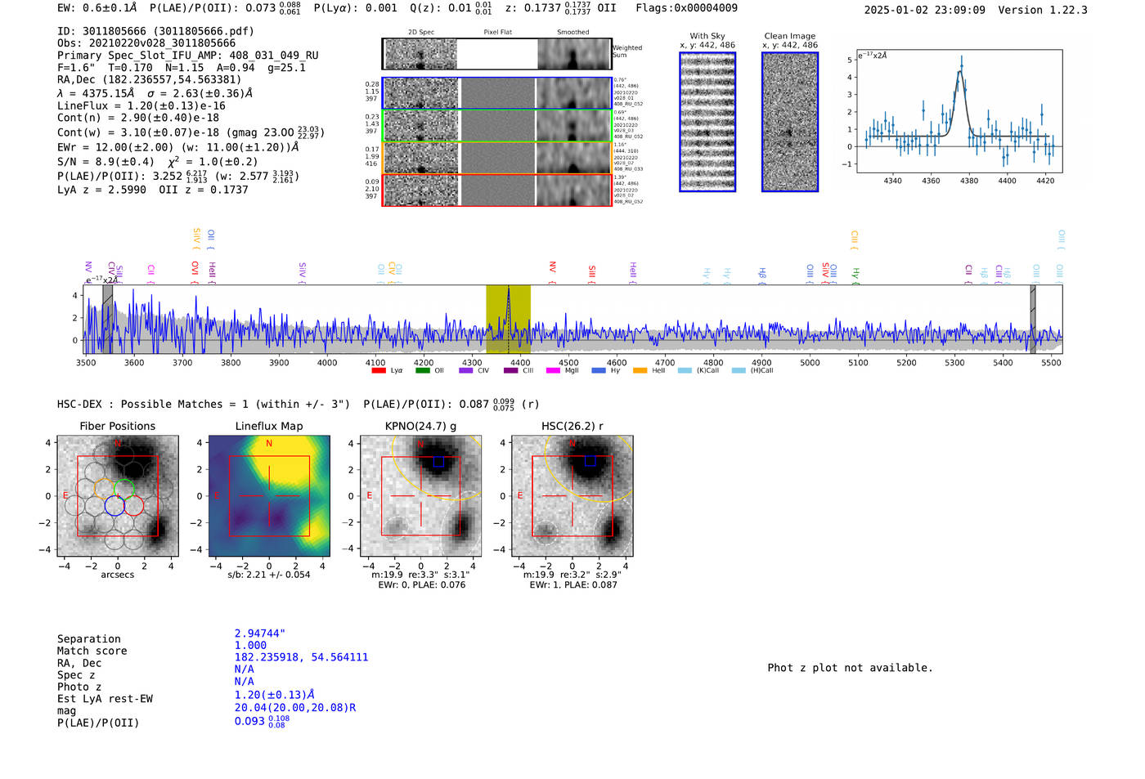
Task: Click the Smoothed column header
Action: 572,33
